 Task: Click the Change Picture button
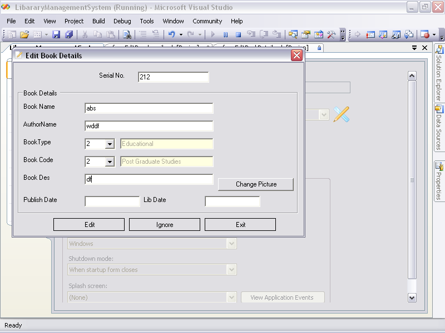coord(256,184)
